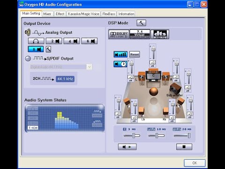Click the OK button
Image resolution: width=225 pixels, height=169 pixels.
point(195,163)
